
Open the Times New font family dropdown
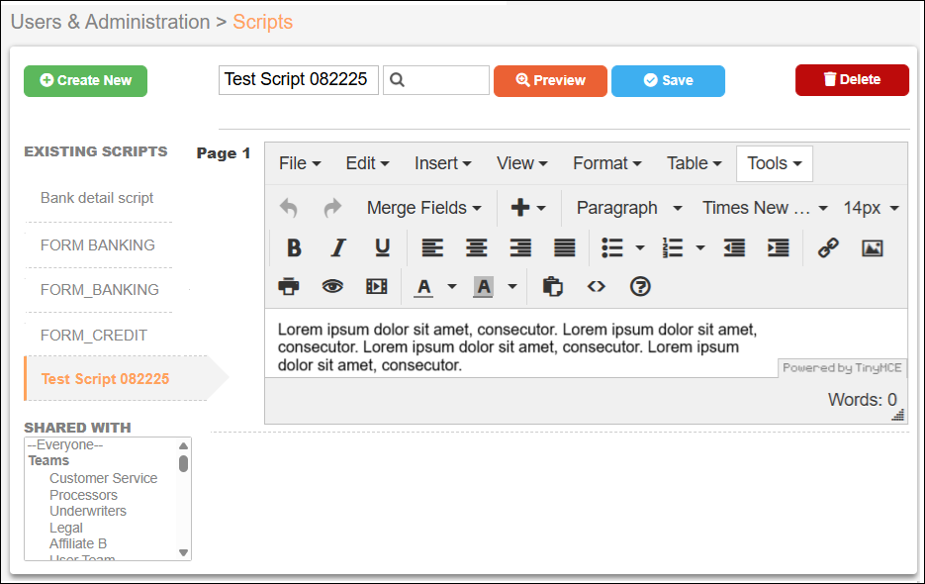point(765,208)
